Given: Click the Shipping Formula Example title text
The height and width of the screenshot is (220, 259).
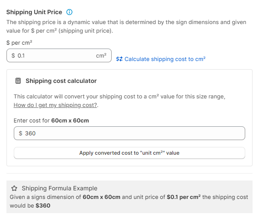Looking at the screenshot, I should (59, 188).
